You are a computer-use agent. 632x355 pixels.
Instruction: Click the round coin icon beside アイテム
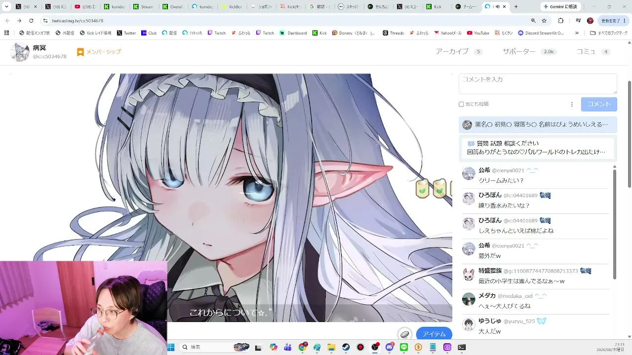pyautogui.click(x=405, y=334)
